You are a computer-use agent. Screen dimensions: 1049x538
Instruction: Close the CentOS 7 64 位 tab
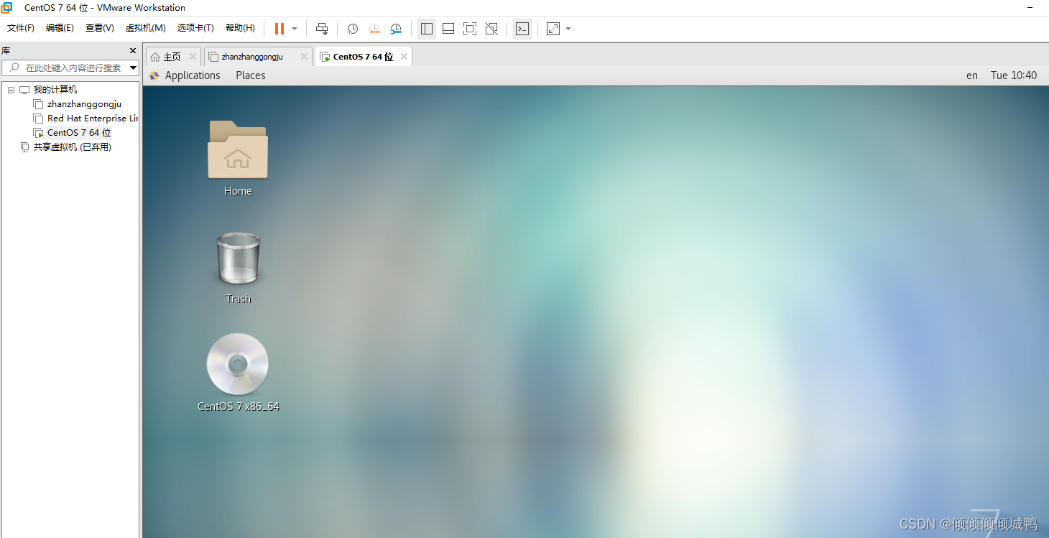click(x=404, y=56)
